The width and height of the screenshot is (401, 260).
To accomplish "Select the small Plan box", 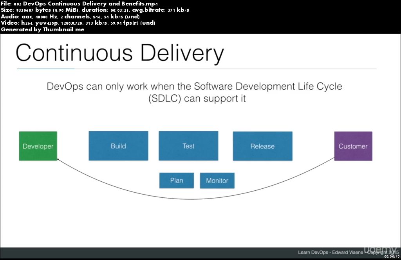I will [177, 181].
